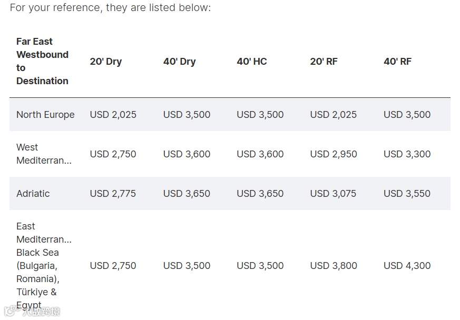Select the 40' RF column header

coord(397,62)
